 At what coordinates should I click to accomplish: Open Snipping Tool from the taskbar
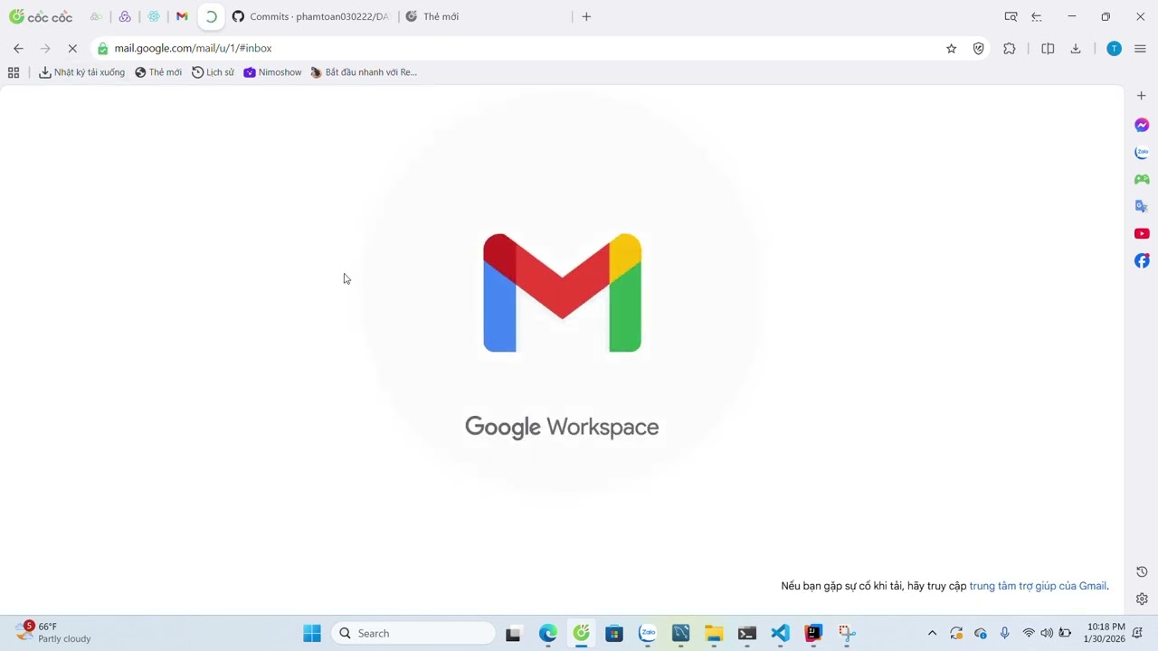click(x=847, y=633)
